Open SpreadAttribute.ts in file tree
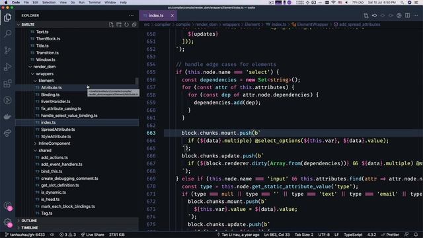423x238 pixels. [x=58, y=130]
